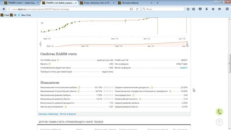Grab the right handle of chart range slider
Viewport: 231px width, 130px height.
(187, 44)
